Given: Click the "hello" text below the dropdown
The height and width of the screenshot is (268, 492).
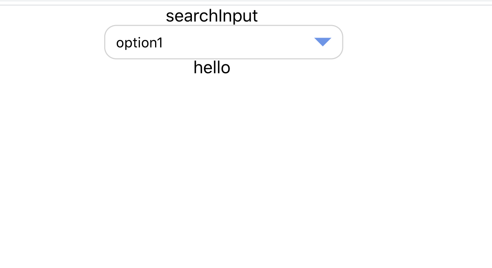Looking at the screenshot, I should [212, 68].
